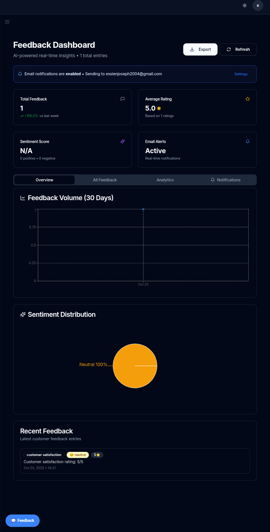This screenshot has height=532, width=270.
Task: Click the bell icon in the email notifications banner
Action: [x=20, y=74]
